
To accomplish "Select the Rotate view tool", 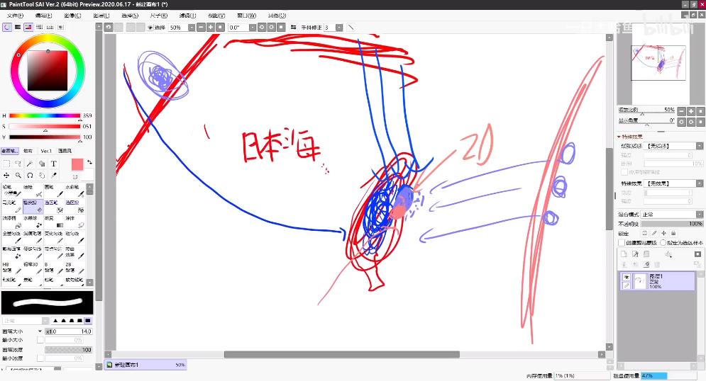I will 30,175.
